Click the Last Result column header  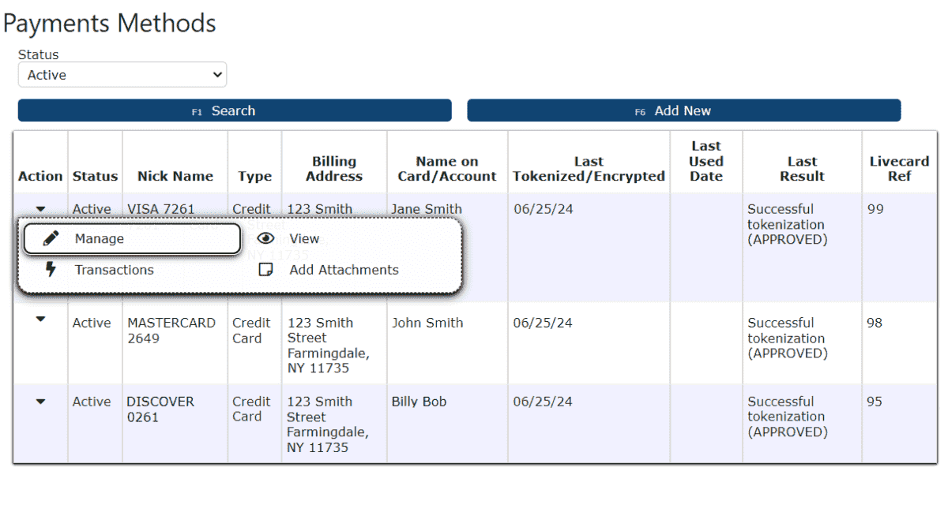(802, 169)
